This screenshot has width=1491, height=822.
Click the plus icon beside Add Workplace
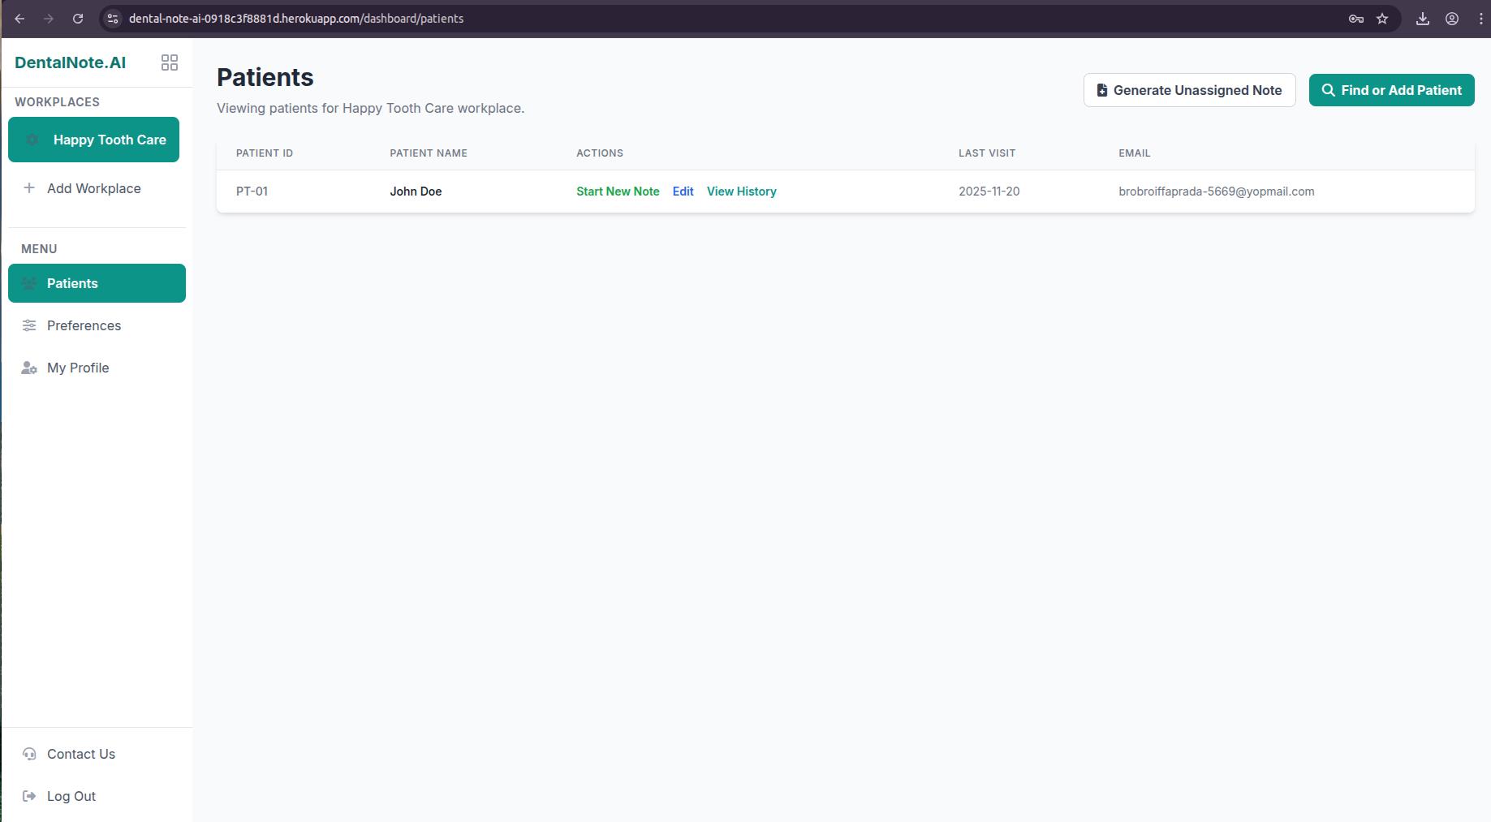29,188
